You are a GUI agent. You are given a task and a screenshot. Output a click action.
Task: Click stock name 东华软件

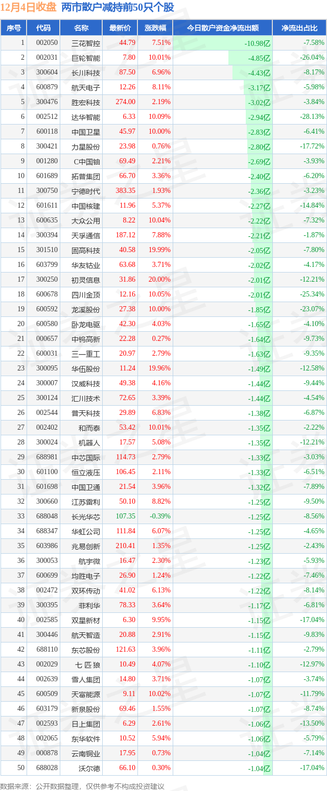pyautogui.click(x=86, y=738)
